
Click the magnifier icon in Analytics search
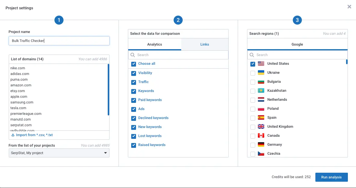(x=133, y=55)
